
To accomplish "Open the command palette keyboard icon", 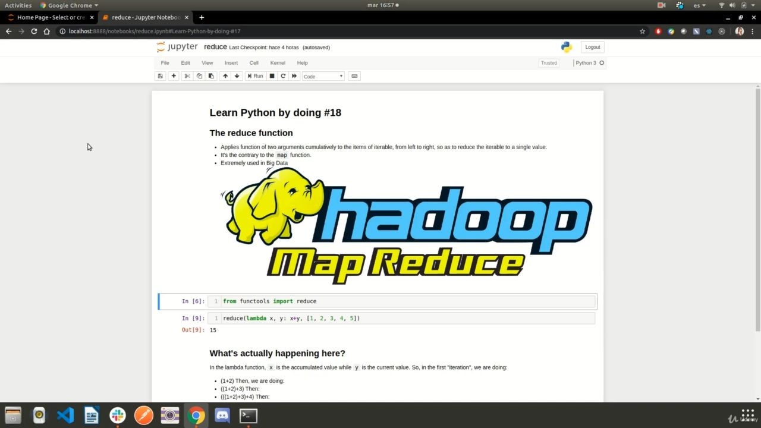I will coord(354,76).
